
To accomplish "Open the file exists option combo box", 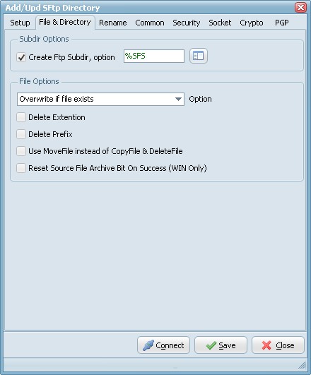I will 100,99.
